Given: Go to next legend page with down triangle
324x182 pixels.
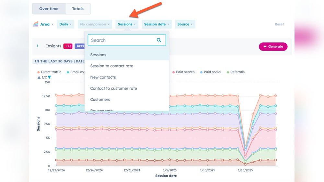Looking at the screenshot, I should (49, 77).
